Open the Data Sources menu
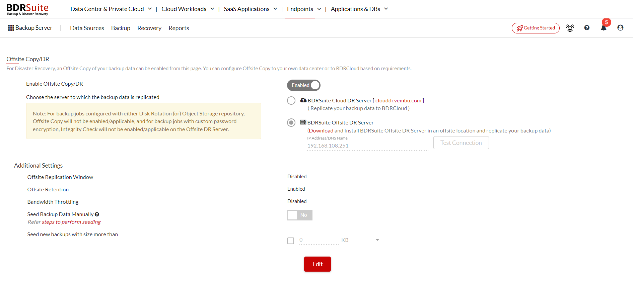Image resolution: width=633 pixels, height=285 pixels. pos(87,28)
